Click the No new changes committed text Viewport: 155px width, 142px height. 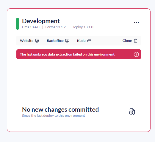[60, 110]
